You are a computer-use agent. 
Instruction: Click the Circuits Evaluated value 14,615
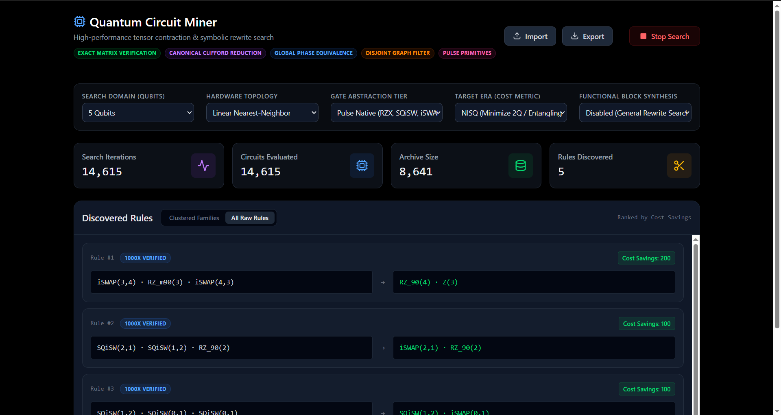[261, 172]
